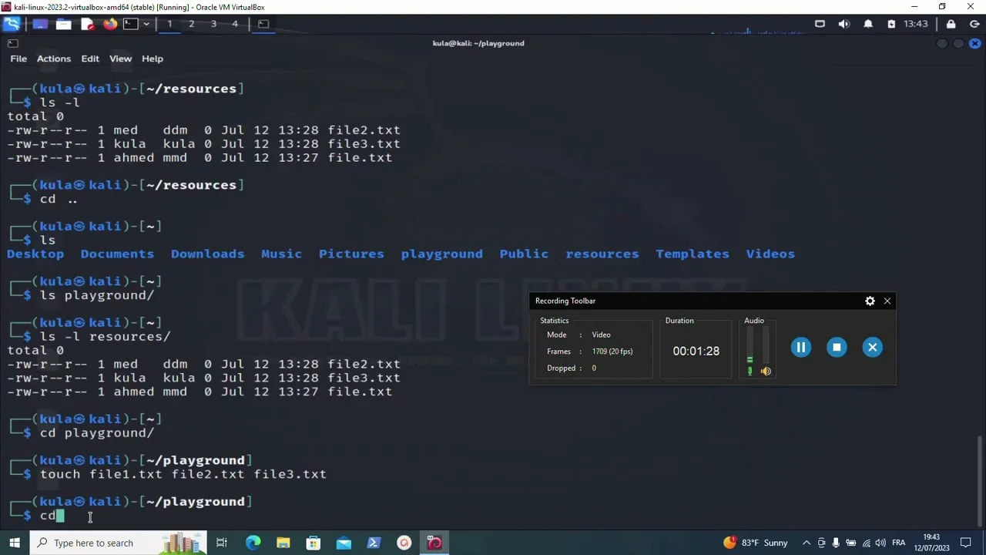Expand the terminal launcher dropdown arrow
Image resolution: width=986 pixels, height=555 pixels.
(x=146, y=24)
